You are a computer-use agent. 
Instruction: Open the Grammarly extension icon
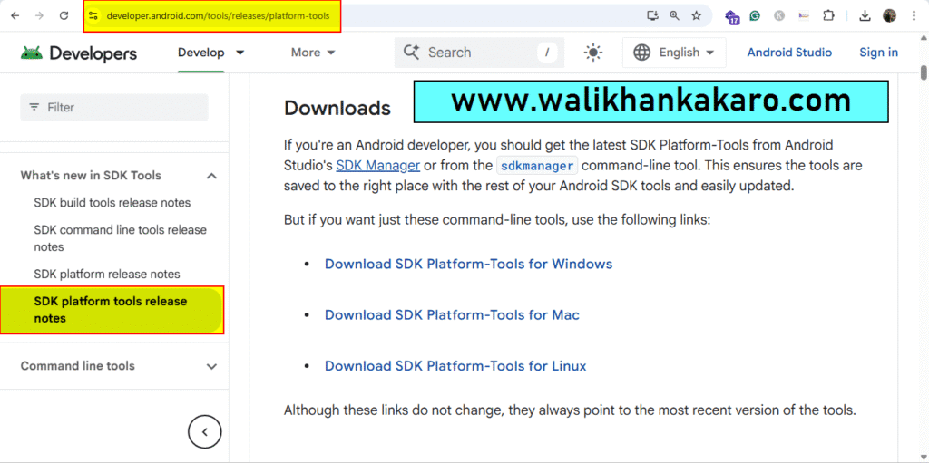pos(755,16)
